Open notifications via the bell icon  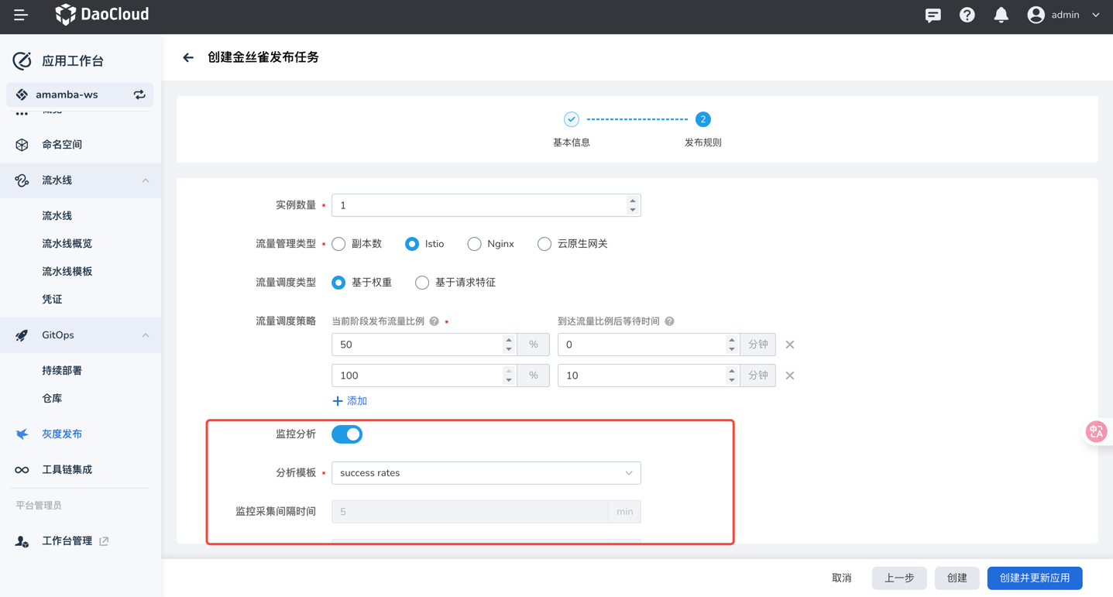coord(1001,15)
